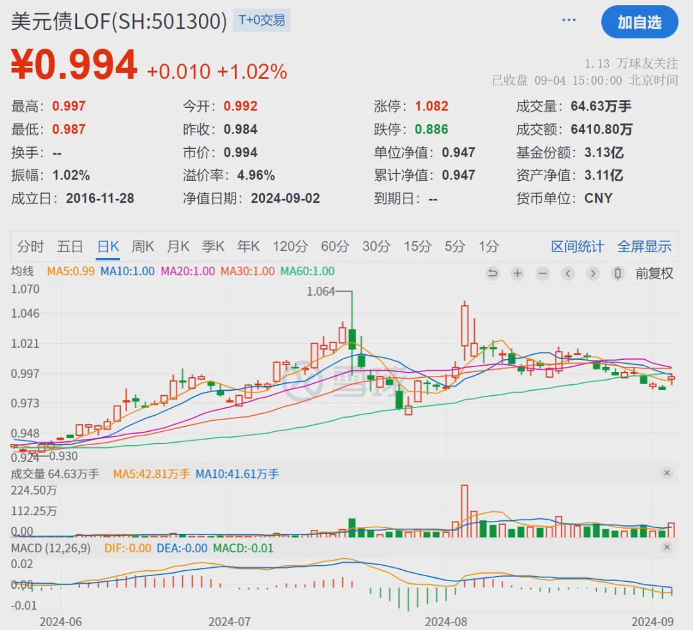
Task: Click the 0.930 low price marker
Action: pos(63,456)
